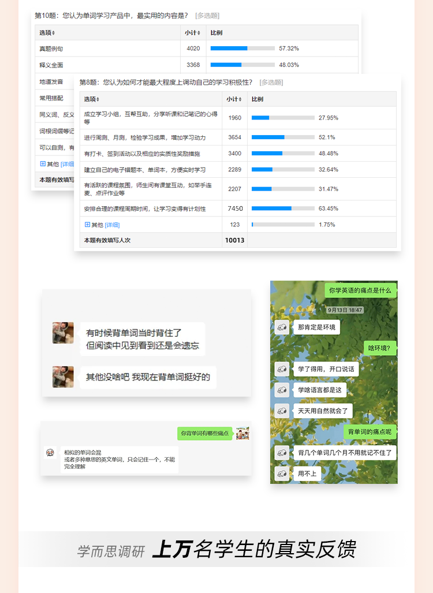Image resolution: width=433 pixels, height=593 pixels.
Task: Click the 52.1% progress bar for 进行周测
Action: coord(283,137)
